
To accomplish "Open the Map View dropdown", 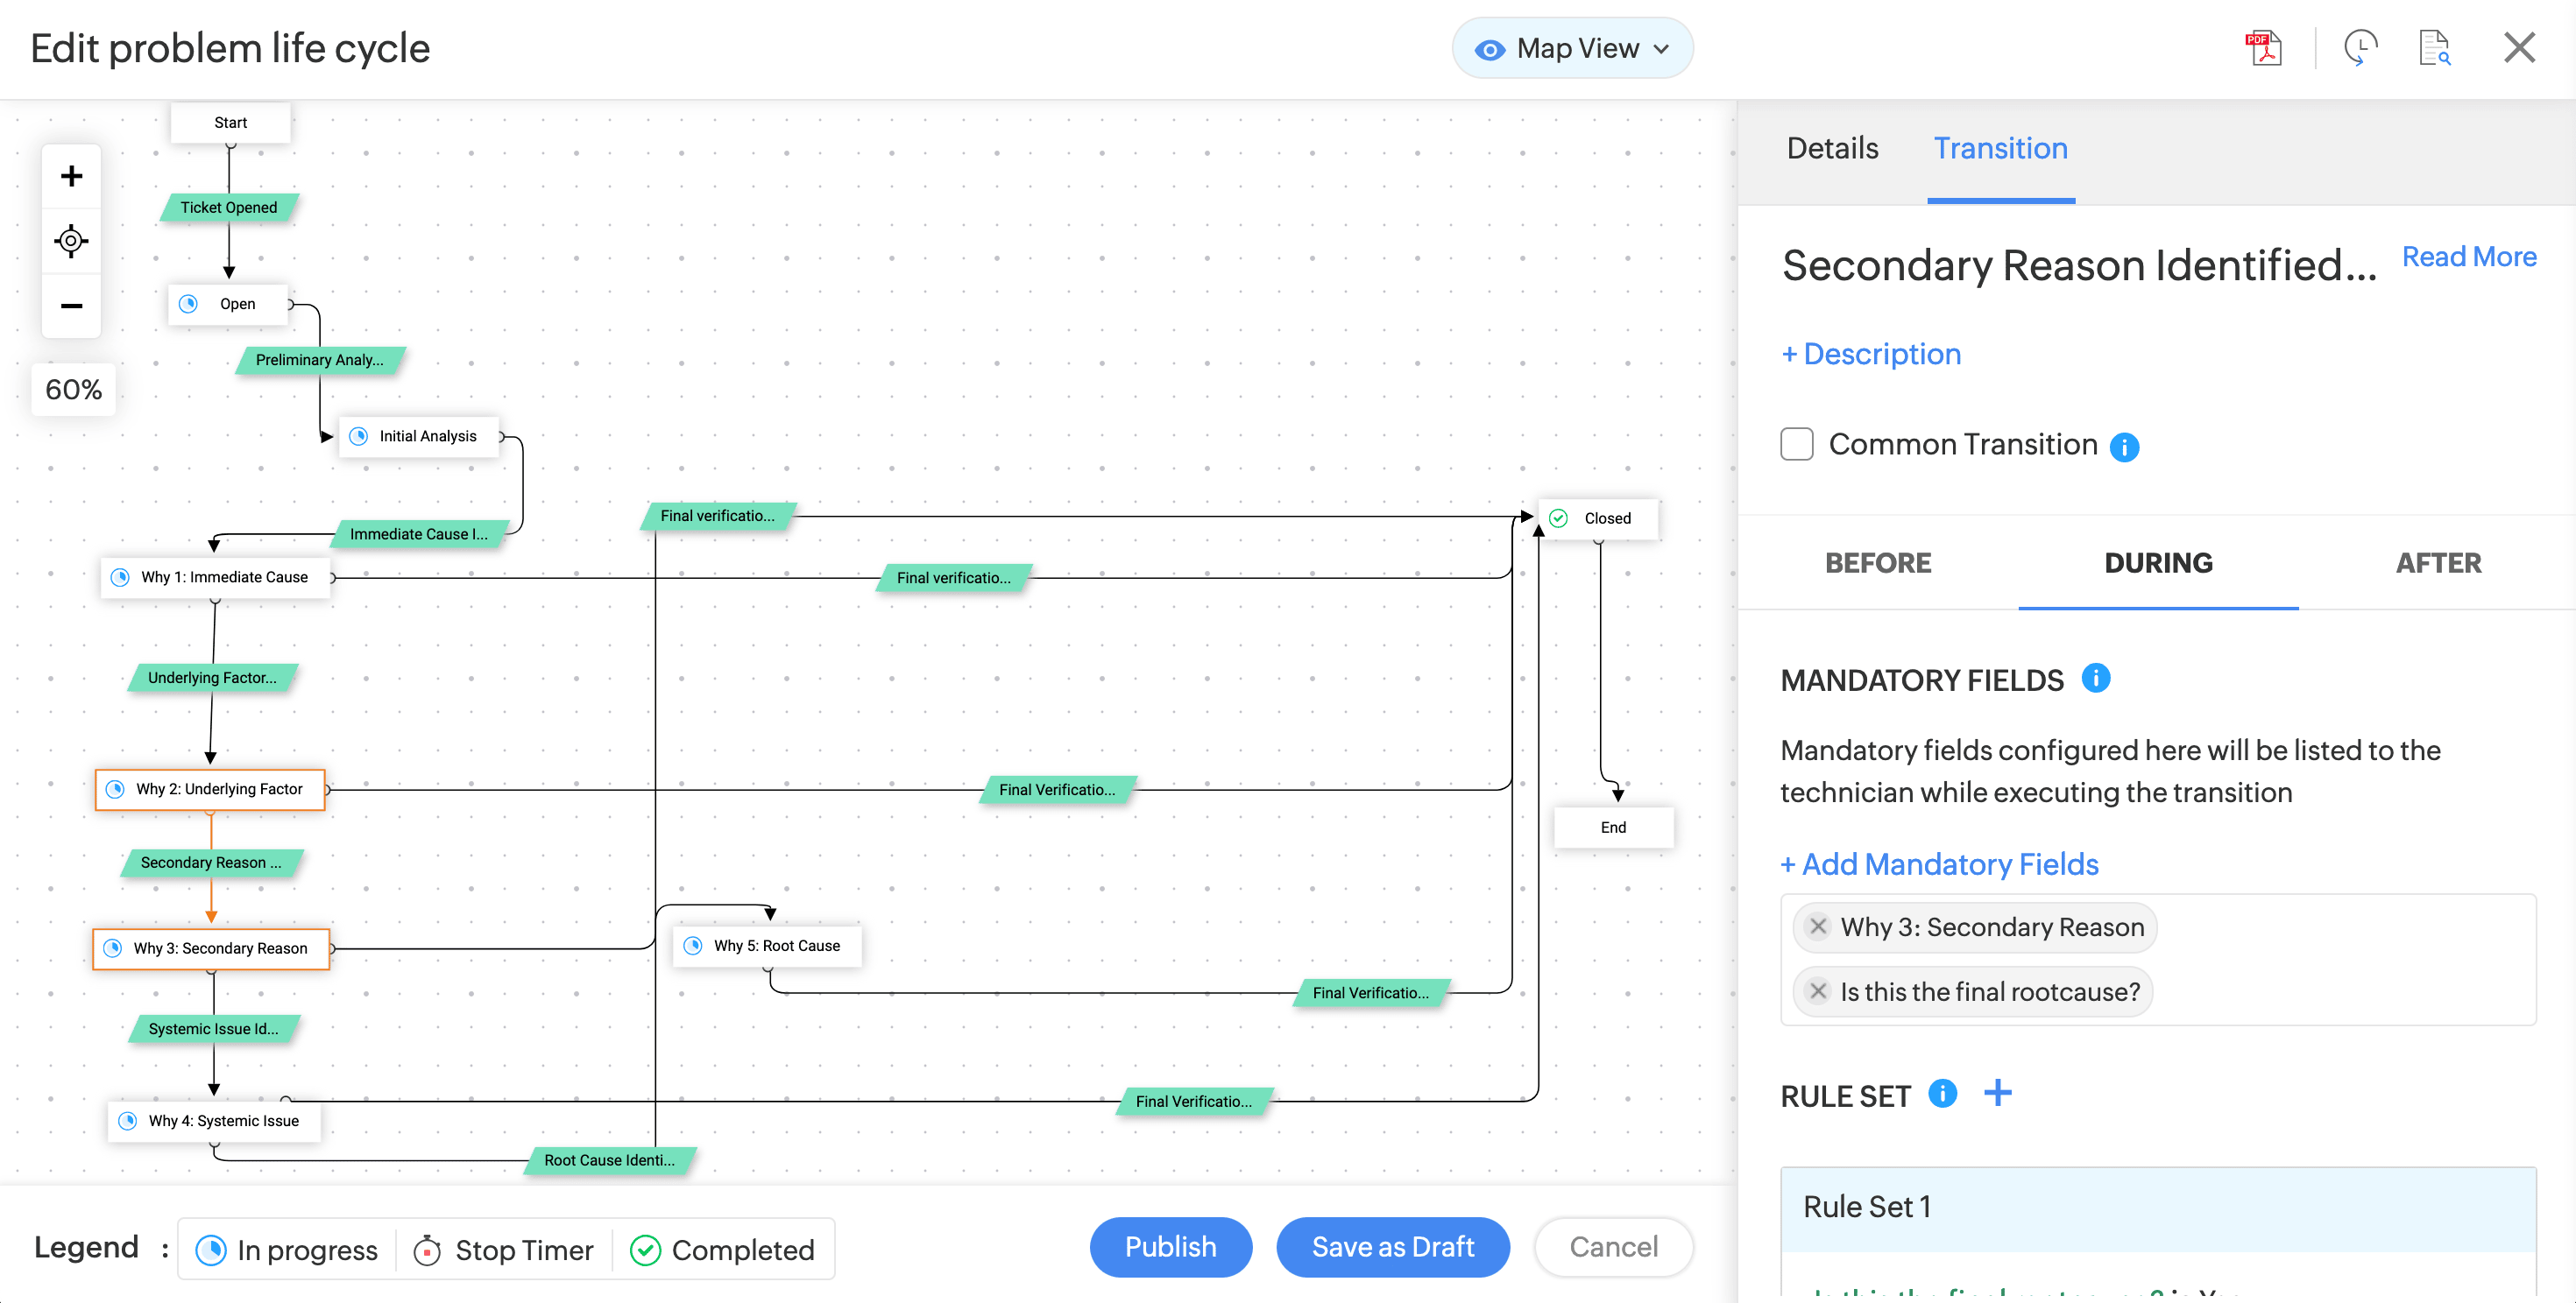I will (x=1572, y=47).
